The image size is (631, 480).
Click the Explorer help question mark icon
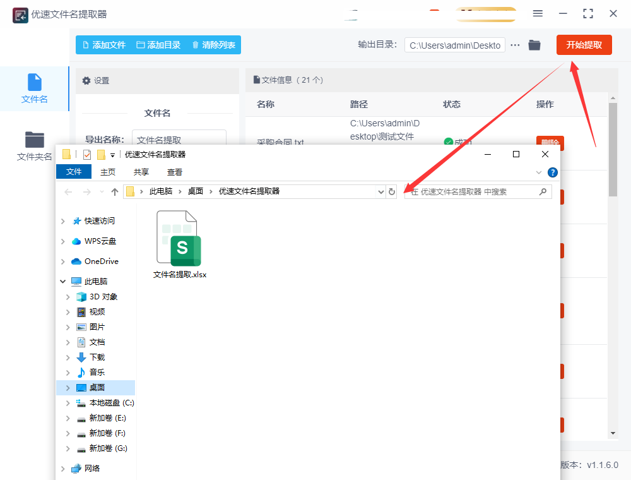click(553, 172)
